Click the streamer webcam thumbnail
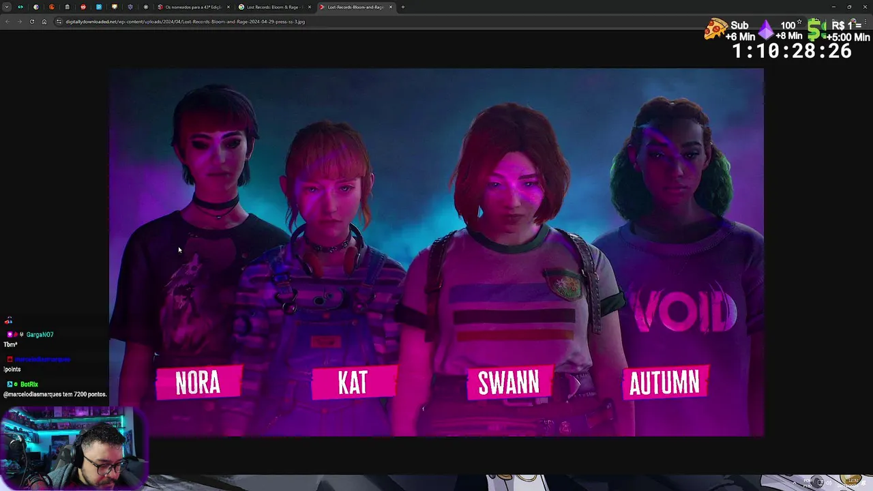The height and width of the screenshot is (491, 873). [74, 449]
